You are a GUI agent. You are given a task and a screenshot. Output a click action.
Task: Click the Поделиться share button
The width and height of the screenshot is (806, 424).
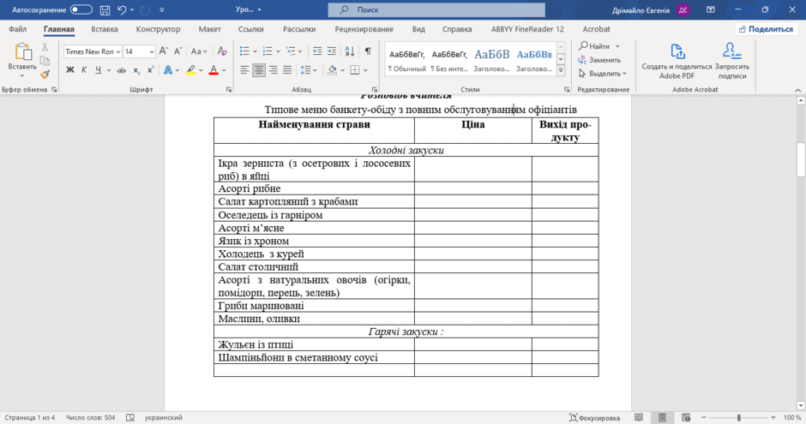766,29
